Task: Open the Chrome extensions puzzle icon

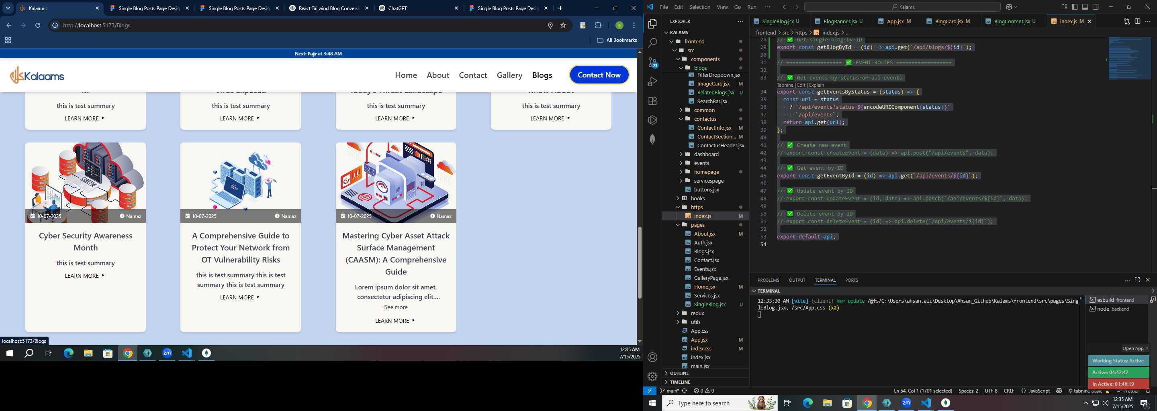Action: (x=598, y=26)
